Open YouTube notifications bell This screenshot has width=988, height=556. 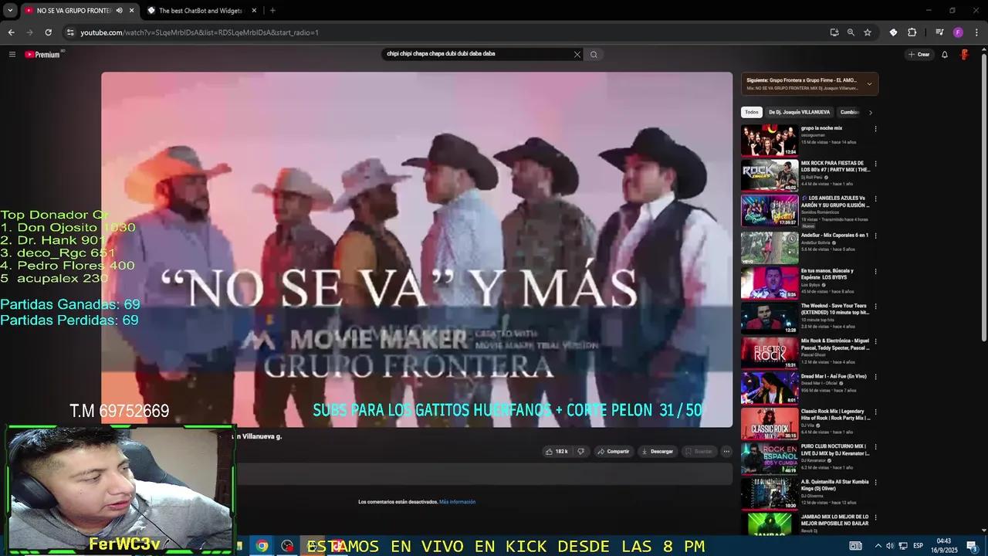pos(944,54)
